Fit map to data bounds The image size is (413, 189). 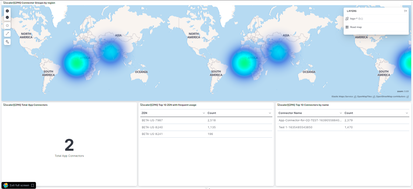click(7, 26)
